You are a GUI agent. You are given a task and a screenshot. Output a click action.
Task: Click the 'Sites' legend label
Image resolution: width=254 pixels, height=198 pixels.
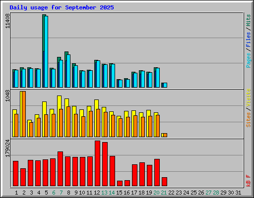[x=249, y=120]
